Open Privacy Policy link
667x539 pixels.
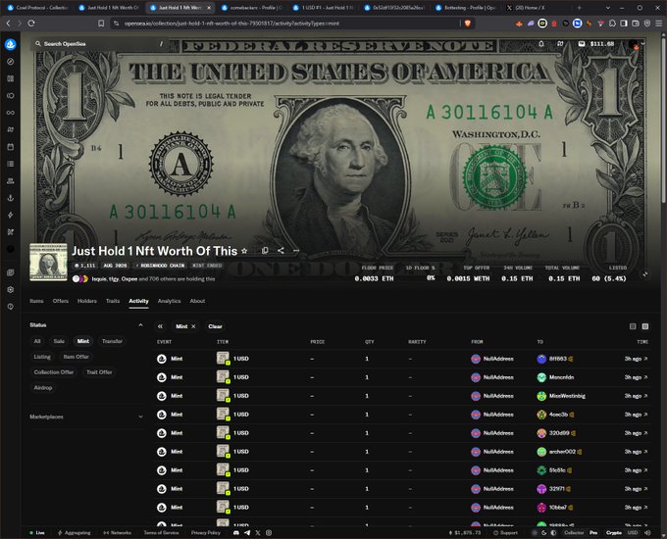tap(205, 532)
